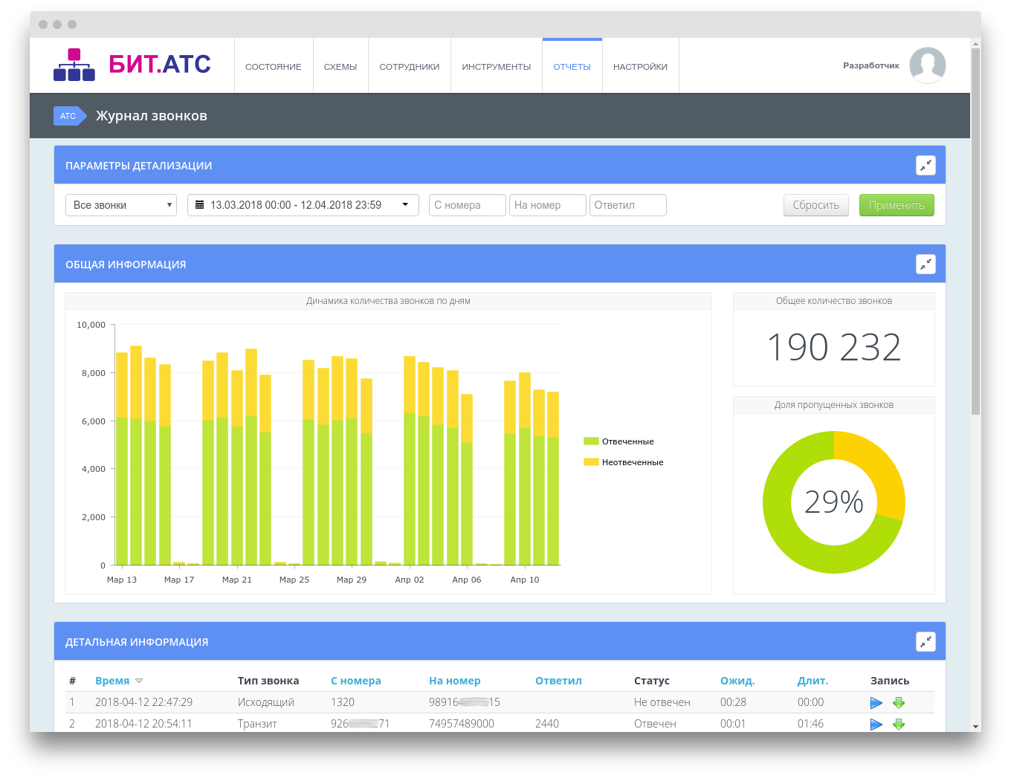The image size is (1011, 784).
Task: Collapse the Детальная информация panel
Action: [926, 642]
